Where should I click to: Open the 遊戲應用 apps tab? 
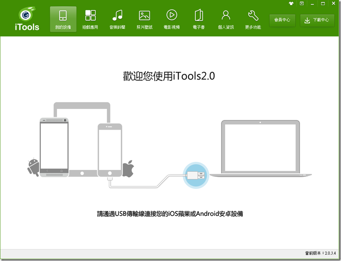click(90, 19)
